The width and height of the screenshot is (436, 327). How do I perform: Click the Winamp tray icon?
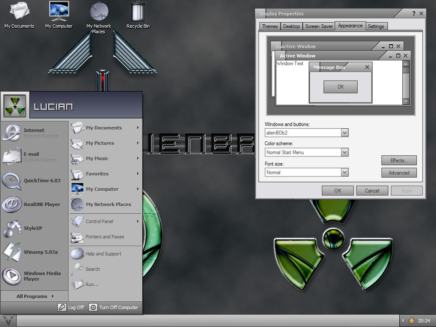411,320
